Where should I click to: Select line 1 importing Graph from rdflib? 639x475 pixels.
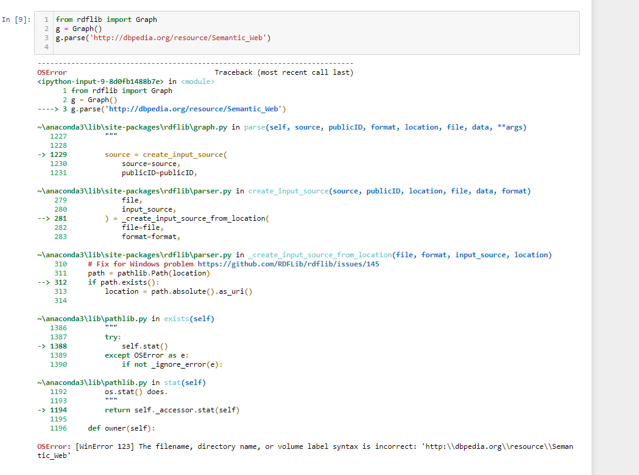pyautogui.click(x=107, y=19)
